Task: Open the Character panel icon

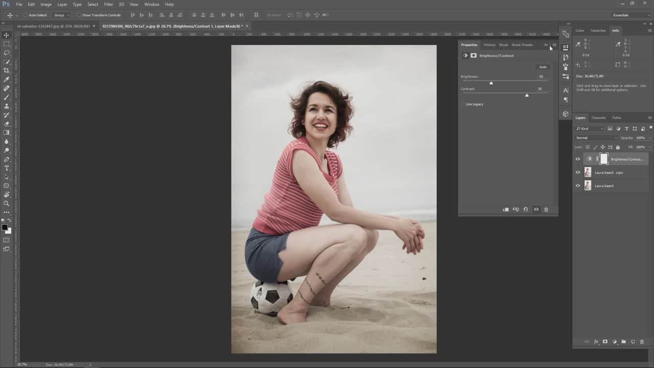Action: (x=566, y=90)
